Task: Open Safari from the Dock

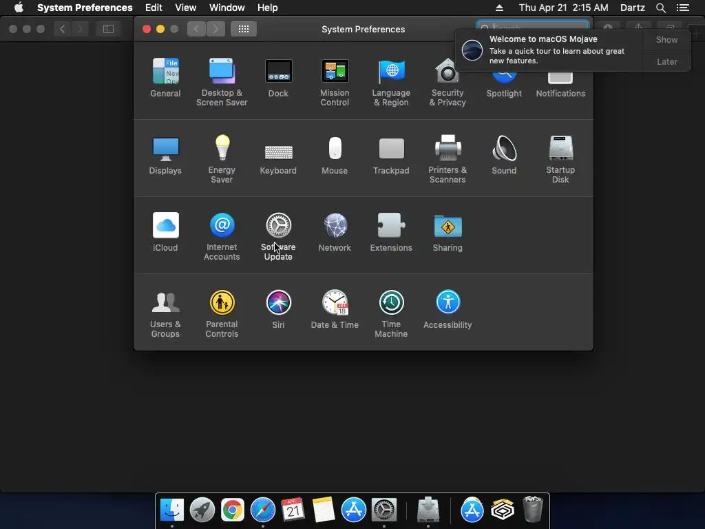Action: point(263,510)
